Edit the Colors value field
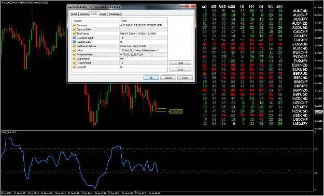The width and height of the screenshot is (324, 196). 144,51
